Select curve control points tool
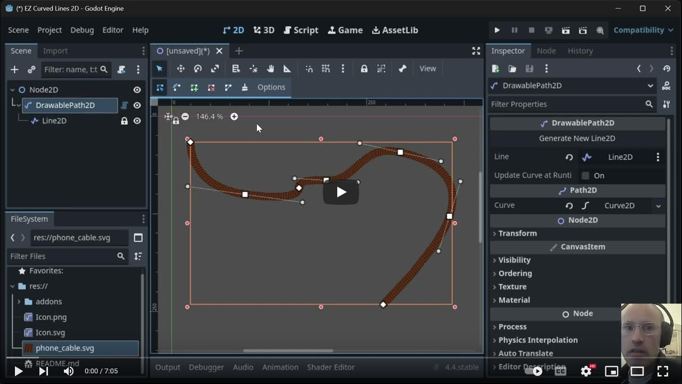The width and height of the screenshot is (682, 384). pyautogui.click(x=177, y=87)
